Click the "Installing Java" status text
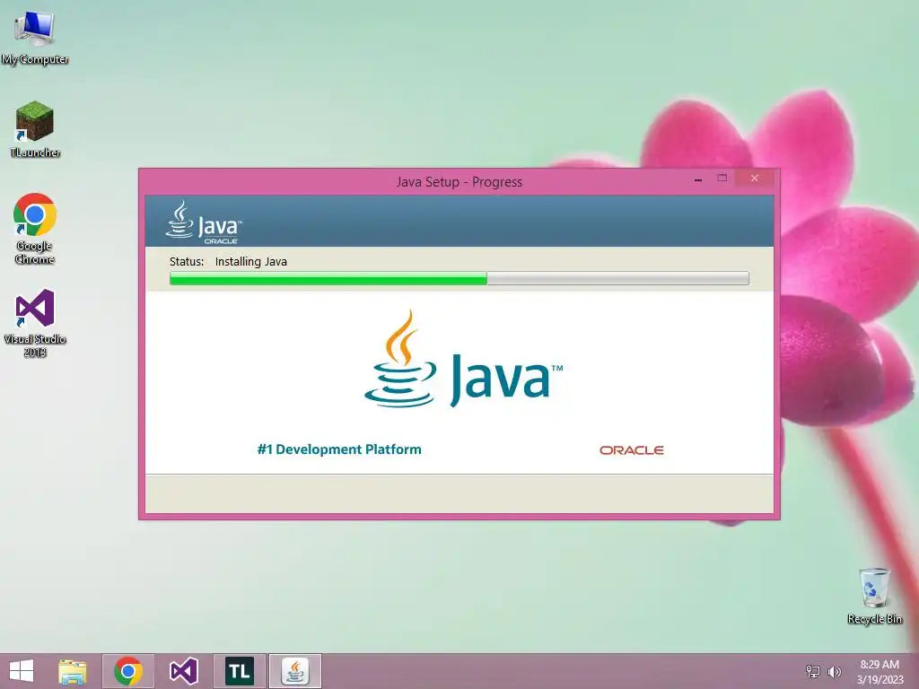919x689 pixels. pyautogui.click(x=251, y=261)
